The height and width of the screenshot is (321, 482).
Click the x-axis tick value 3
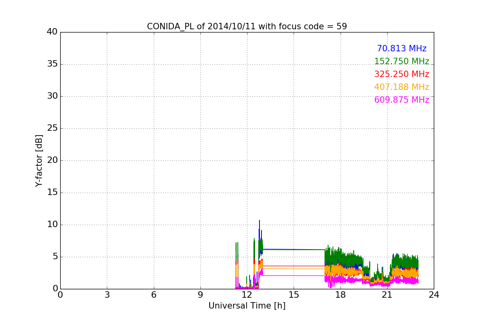coord(107,295)
